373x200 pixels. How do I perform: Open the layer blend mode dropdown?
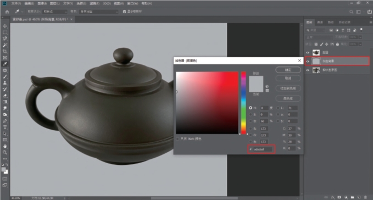(319, 37)
